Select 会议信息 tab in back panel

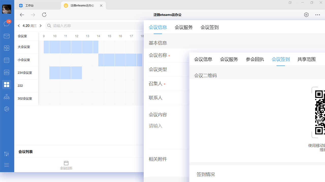pyautogui.click(x=158, y=27)
